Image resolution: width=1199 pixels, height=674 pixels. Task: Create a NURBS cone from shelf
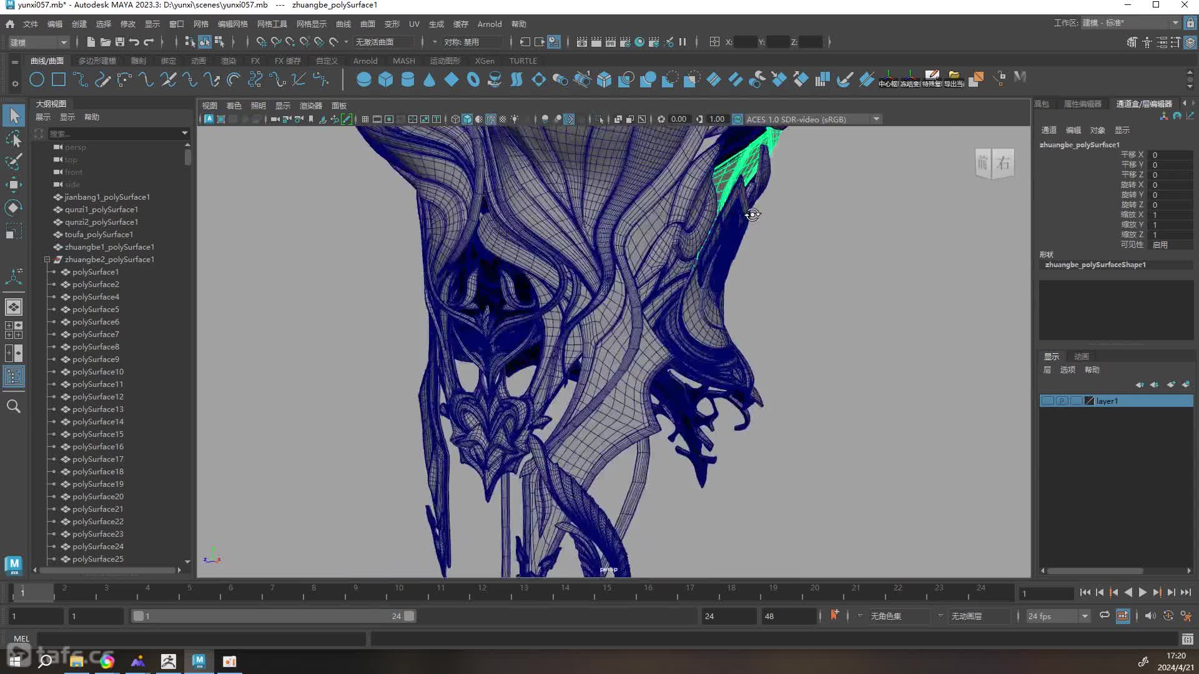coord(429,79)
